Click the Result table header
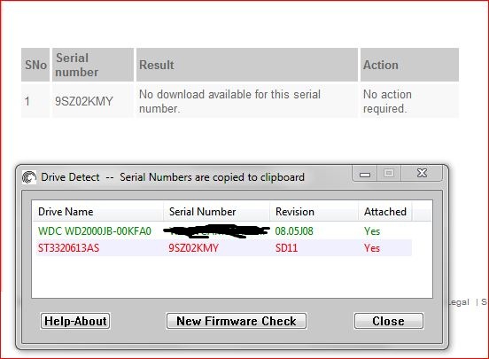 (247, 65)
